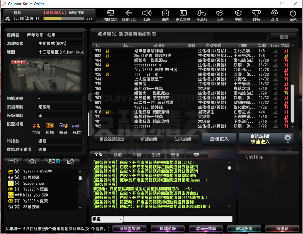
Task: Click play icon for room 773
Action: pos(286,51)
